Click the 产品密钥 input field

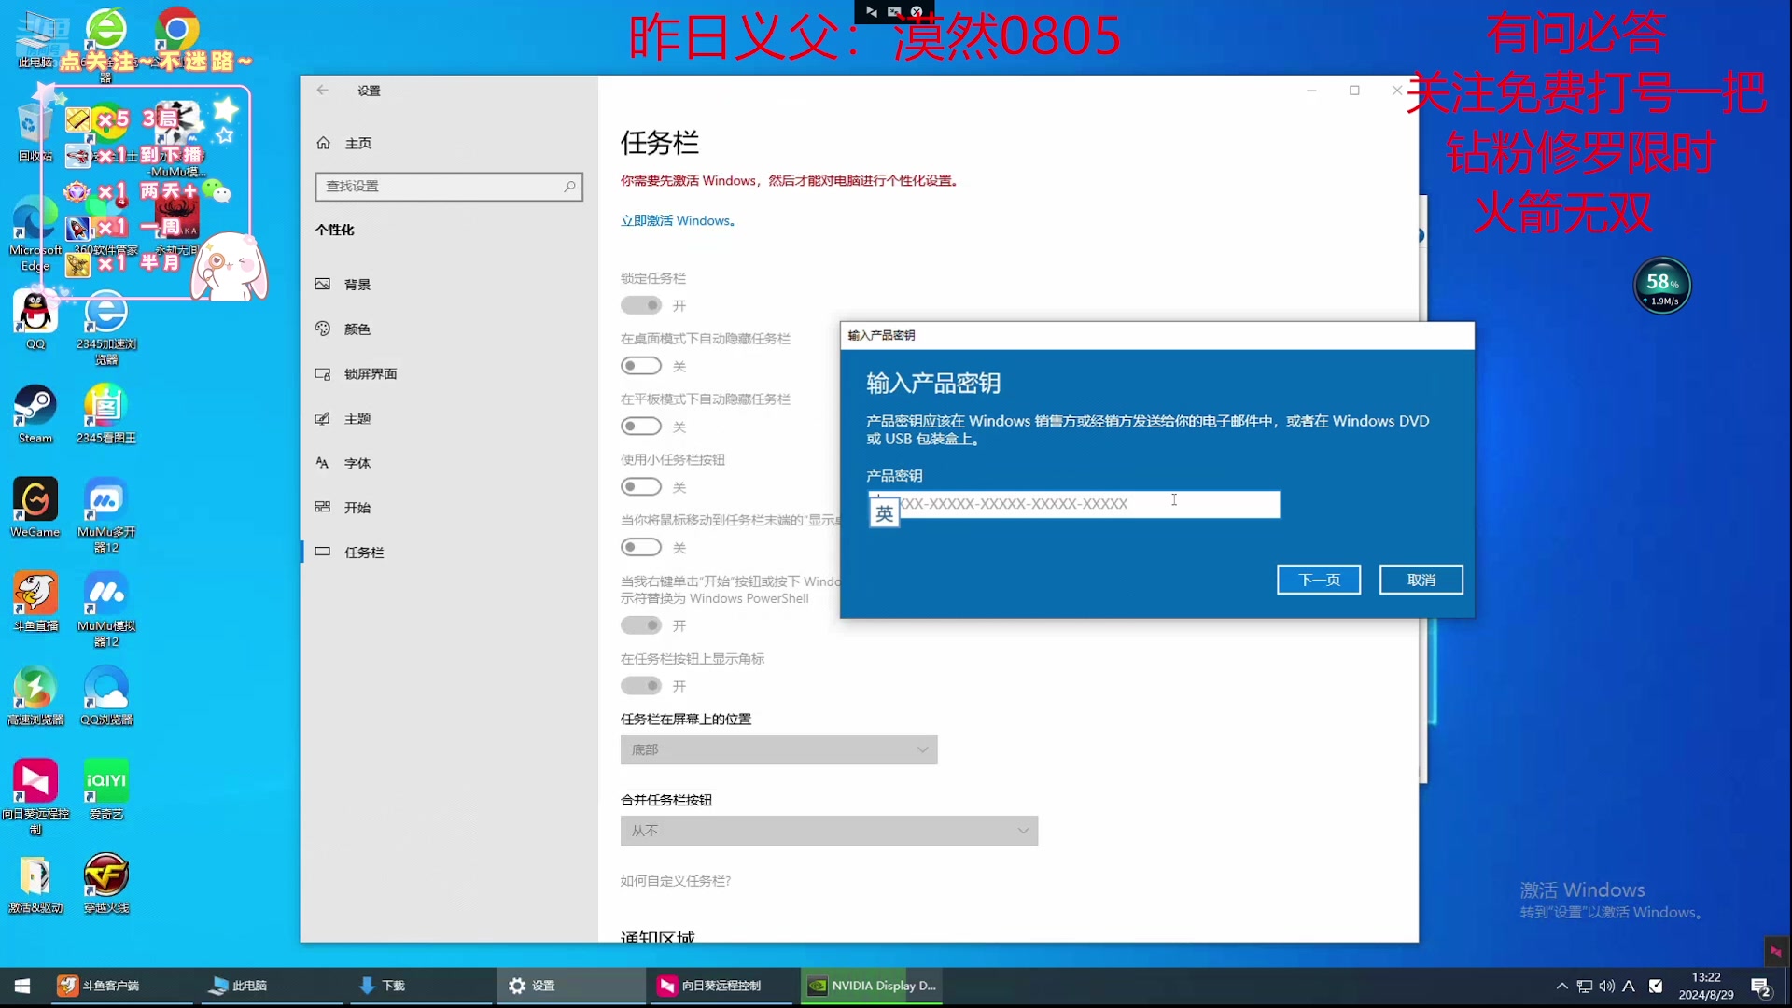point(1073,504)
